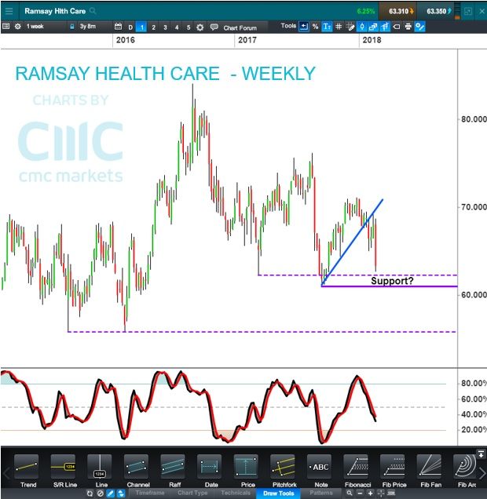Click the buy price 63.350 button
487x499 pixels.
coord(435,11)
